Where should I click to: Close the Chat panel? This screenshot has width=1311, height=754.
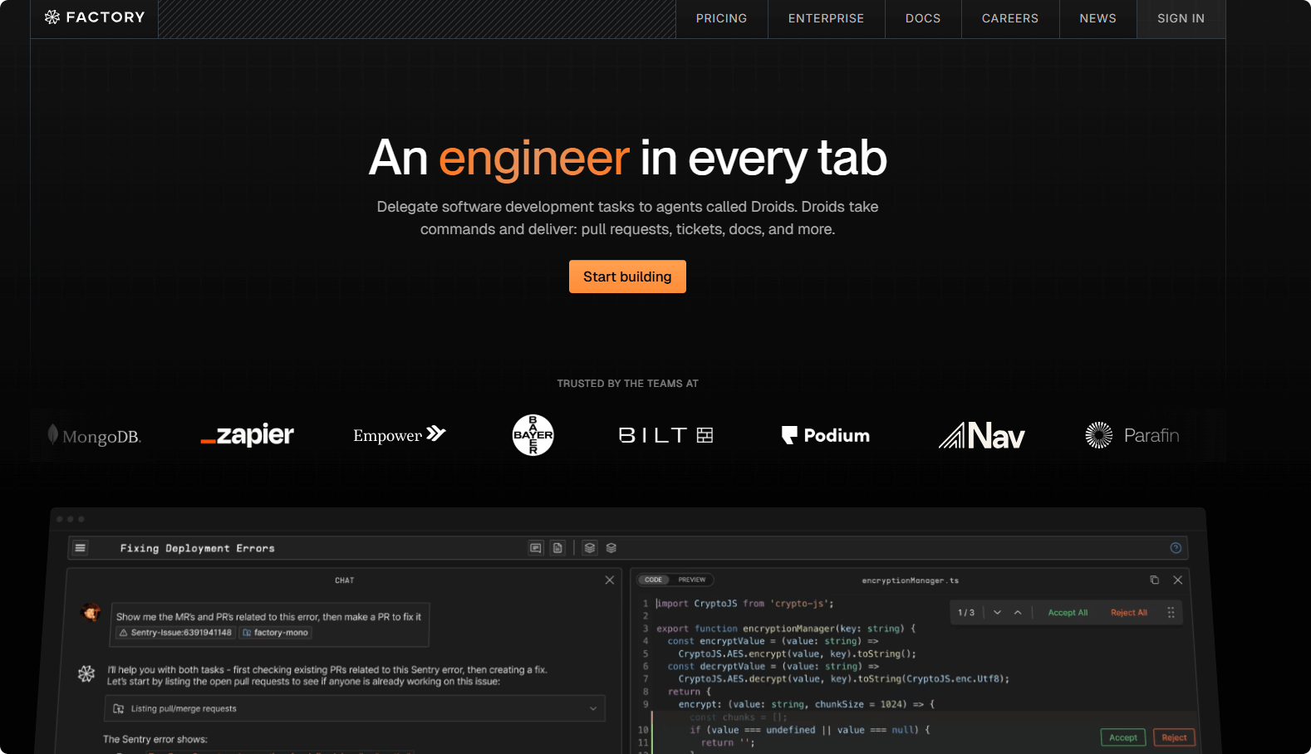click(610, 580)
